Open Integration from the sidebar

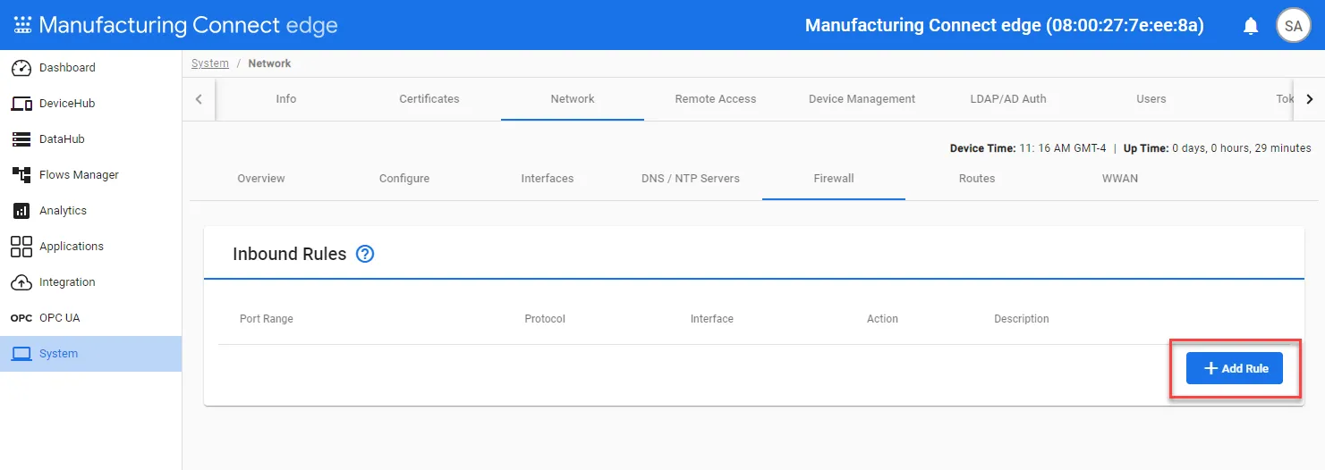point(90,282)
